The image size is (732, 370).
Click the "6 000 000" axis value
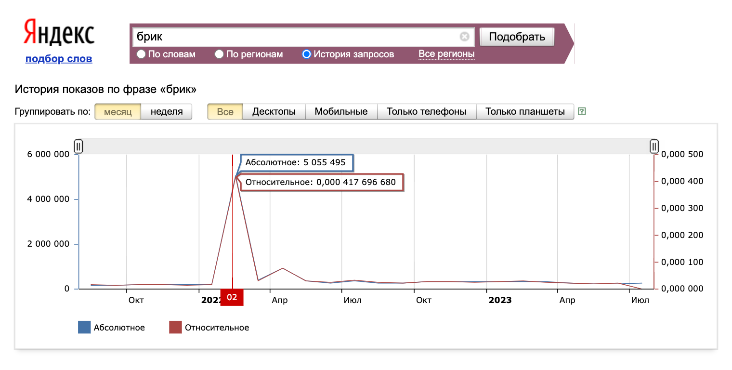48,154
